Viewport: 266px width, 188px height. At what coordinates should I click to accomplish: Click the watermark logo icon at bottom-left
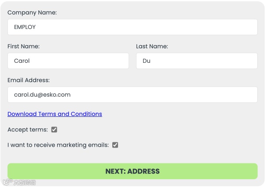coord(7,182)
